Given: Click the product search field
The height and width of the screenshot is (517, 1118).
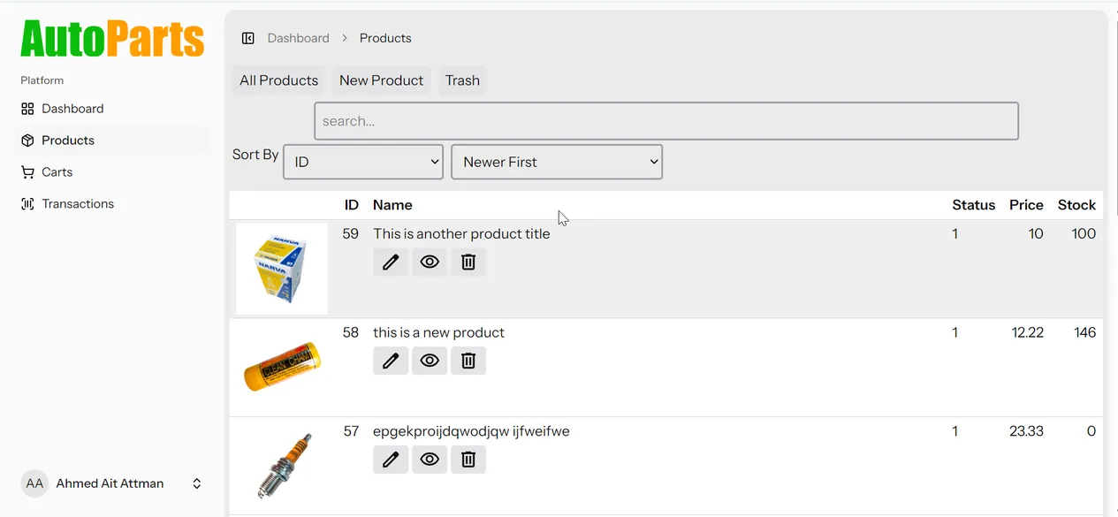Looking at the screenshot, I should pyautogui.click(x=666, y=121).
